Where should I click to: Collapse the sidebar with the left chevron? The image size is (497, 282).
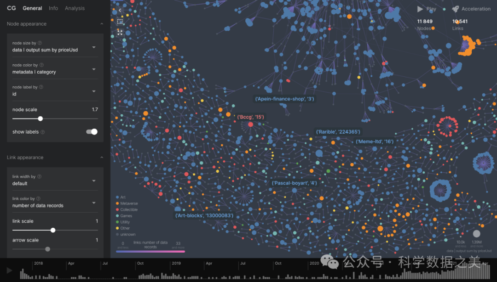(120, 10)
